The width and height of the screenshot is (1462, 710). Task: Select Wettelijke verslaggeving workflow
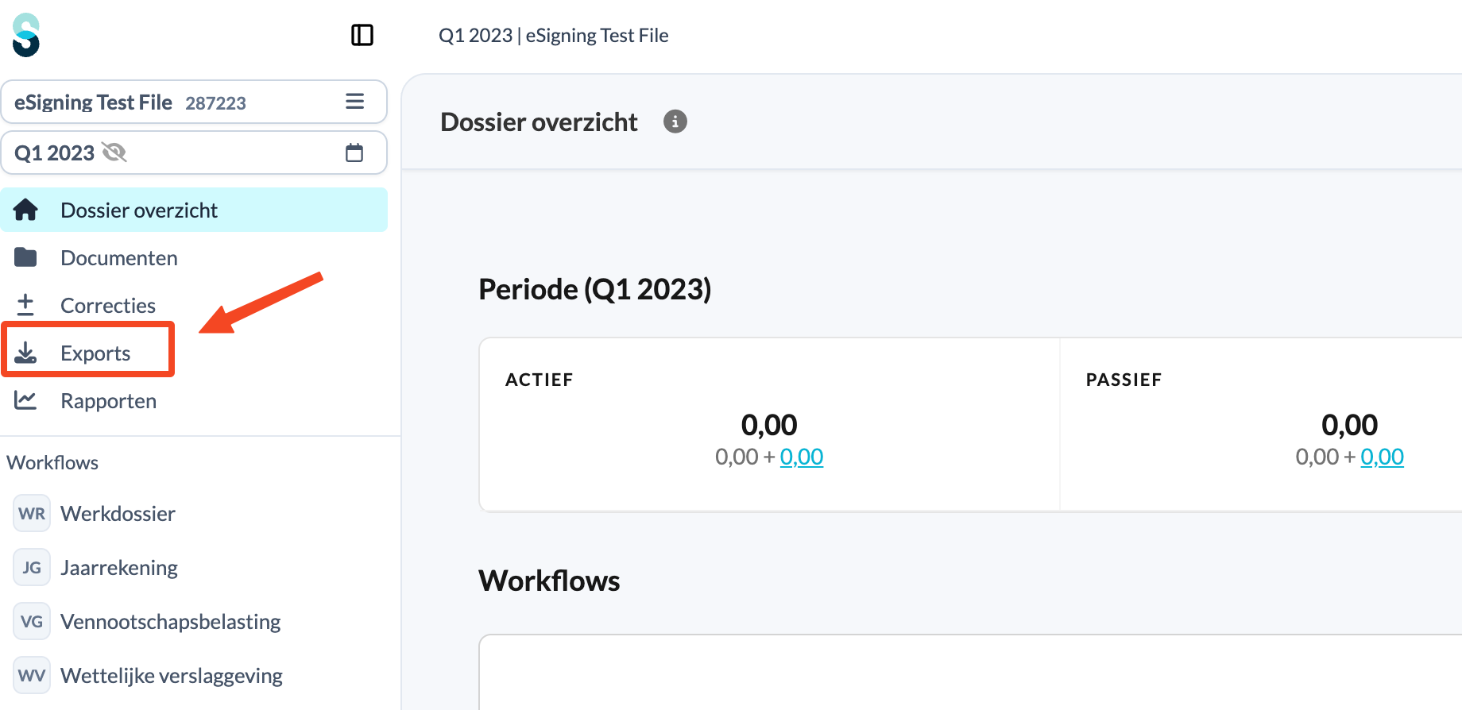(172, 675)
